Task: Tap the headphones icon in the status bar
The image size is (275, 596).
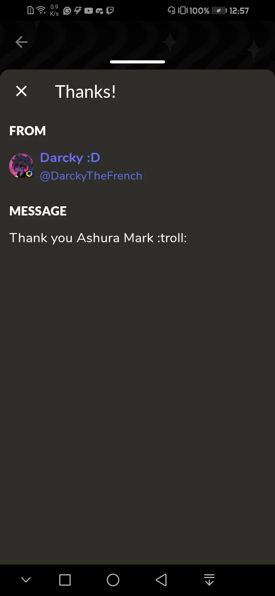Action: (x=171, y=11)
